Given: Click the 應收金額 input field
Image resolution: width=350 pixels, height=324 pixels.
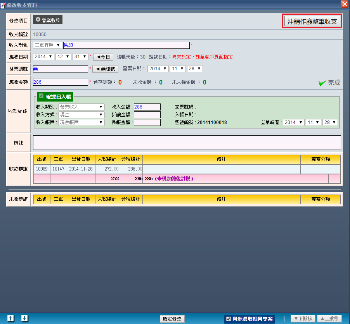Looking at the screenshot, I should click(x=61, y=82).
